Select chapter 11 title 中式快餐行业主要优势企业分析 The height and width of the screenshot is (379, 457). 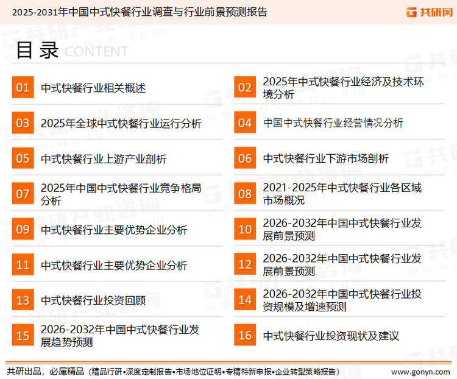pos(114,265)
